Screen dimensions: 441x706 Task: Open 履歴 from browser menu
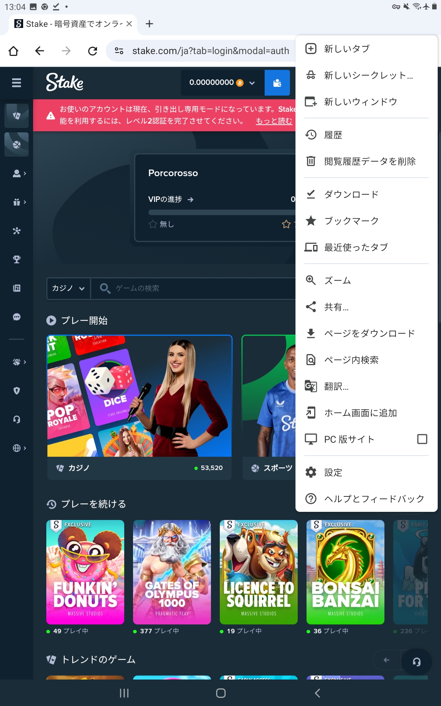pos(366,135)
